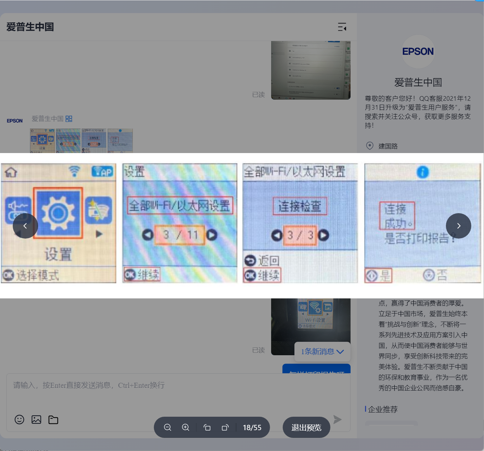Rotate the preview image counterclockwise
This screenshot has height=451, width=484.
pos(207,427)
